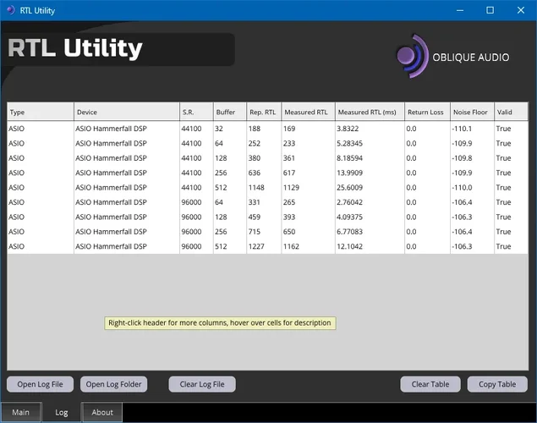Select the cell showing 5.28345
This screenshot has width=537, height=423.
click(370, 143)
